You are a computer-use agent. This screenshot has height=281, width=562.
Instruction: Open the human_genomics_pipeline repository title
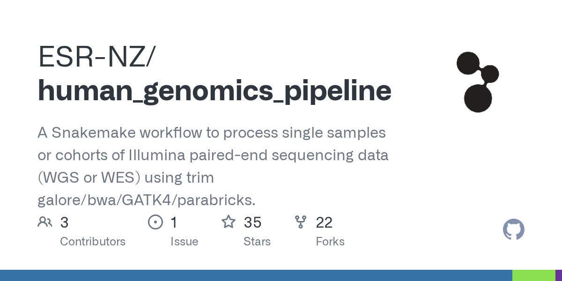[x=214, y=91]
